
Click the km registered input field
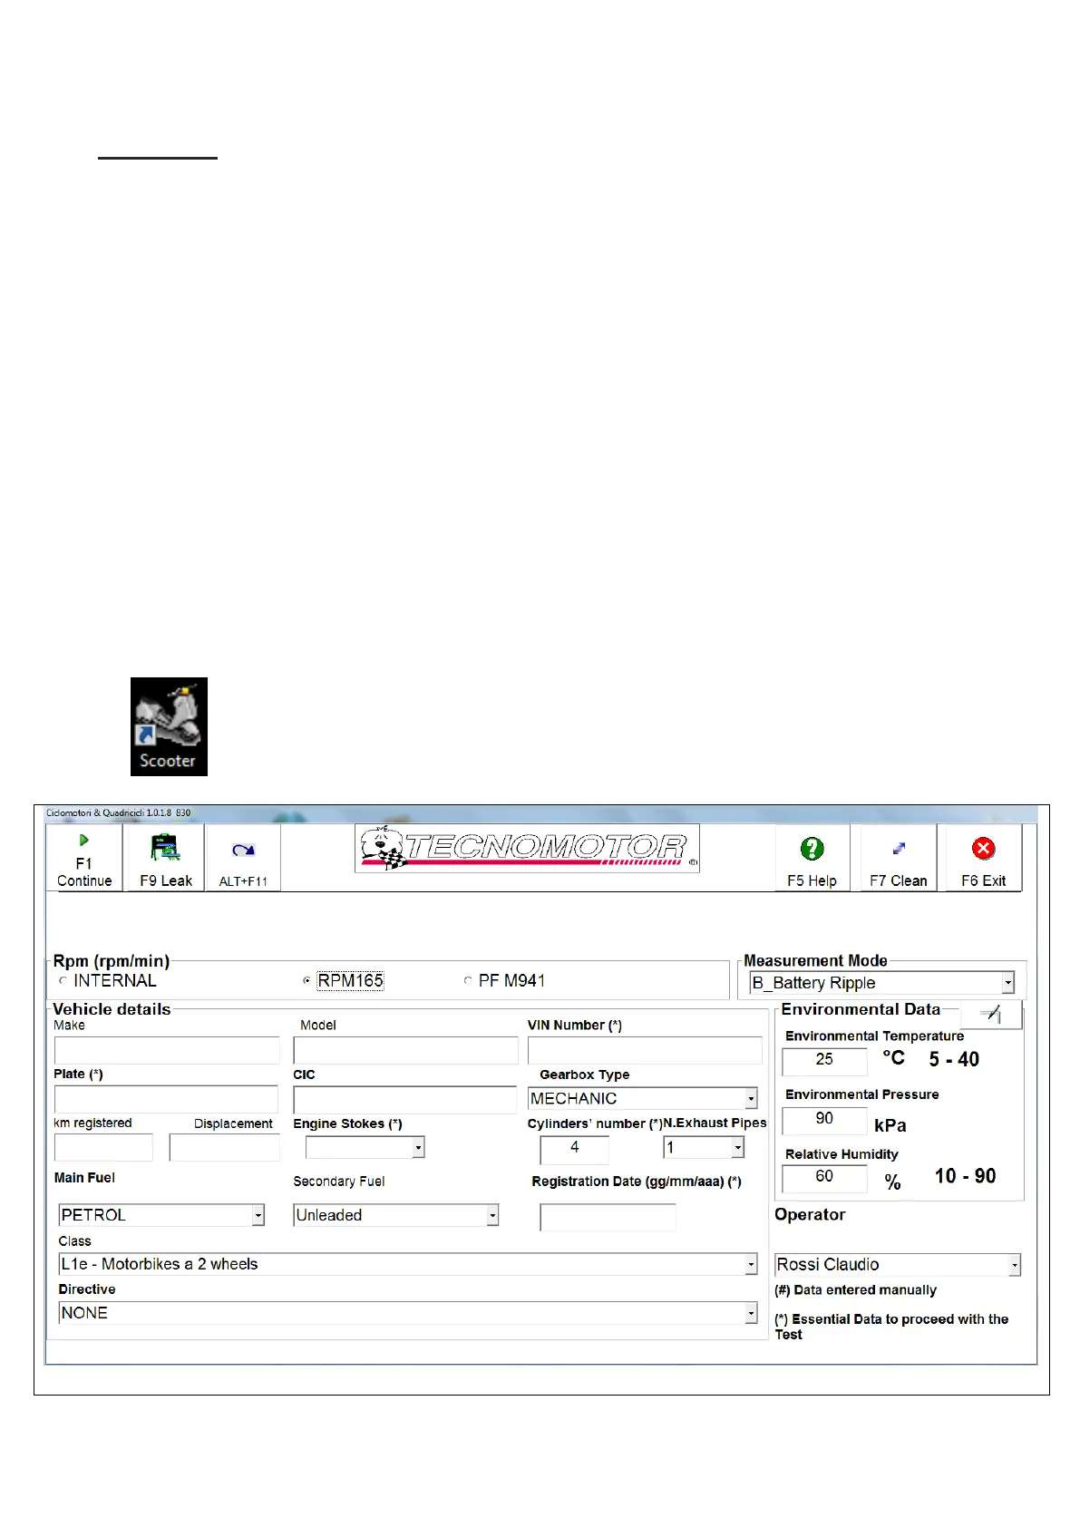pyautogui.click(x=103, y=1147)
